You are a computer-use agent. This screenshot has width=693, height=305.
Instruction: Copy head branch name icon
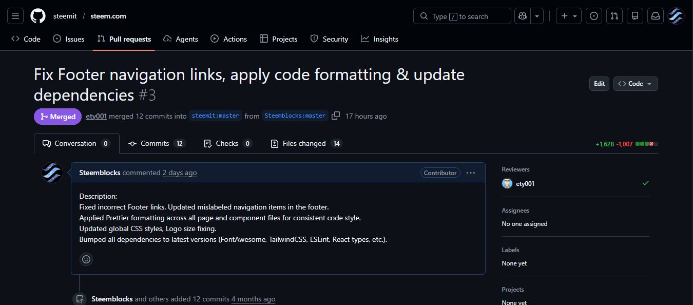pos(336,116)
